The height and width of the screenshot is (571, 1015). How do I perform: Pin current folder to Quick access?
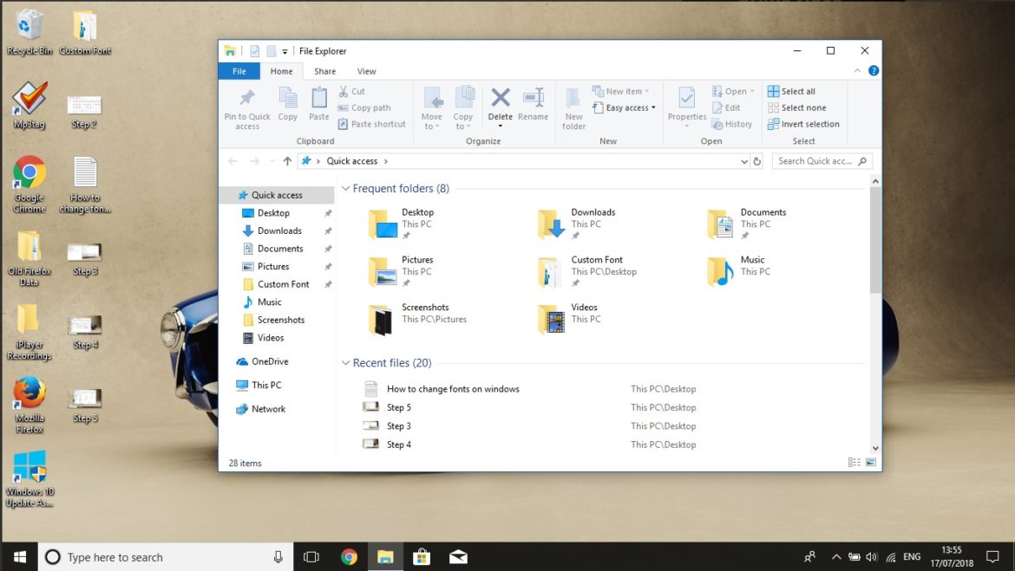(246, 106)
